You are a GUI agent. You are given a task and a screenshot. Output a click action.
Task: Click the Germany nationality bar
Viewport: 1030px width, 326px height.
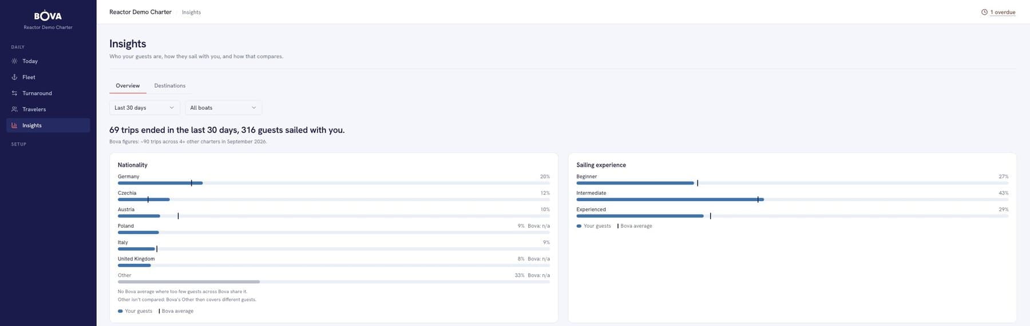coord(160,183)
